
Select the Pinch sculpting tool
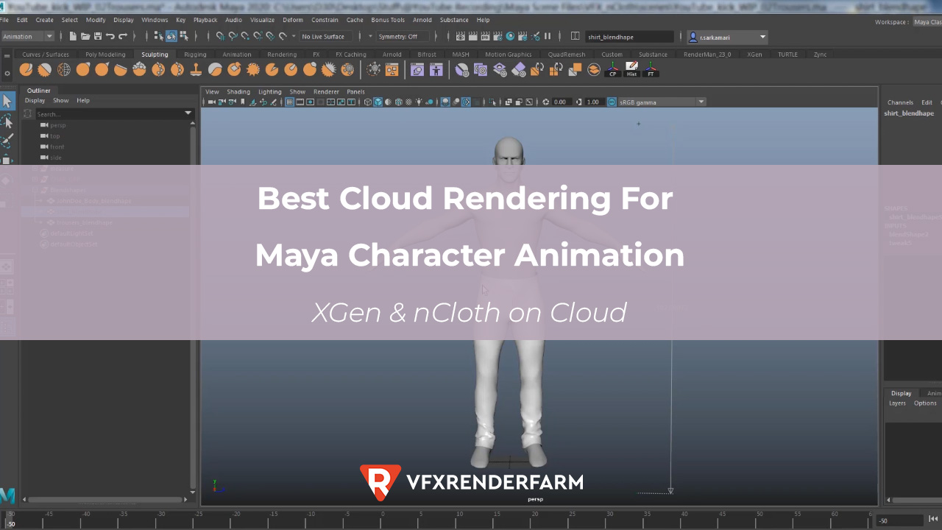102,69
